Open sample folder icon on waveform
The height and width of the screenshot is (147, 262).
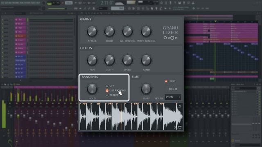point(179,106)
